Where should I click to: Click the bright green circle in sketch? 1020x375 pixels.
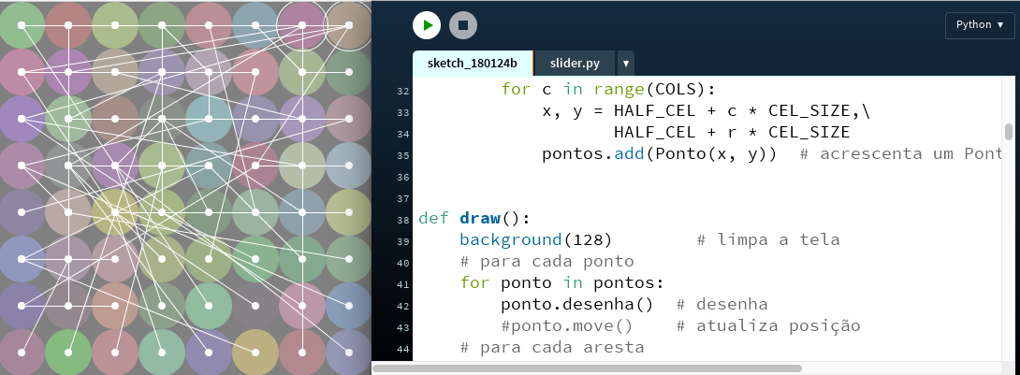pyautogui.click(x=68, y=352)
